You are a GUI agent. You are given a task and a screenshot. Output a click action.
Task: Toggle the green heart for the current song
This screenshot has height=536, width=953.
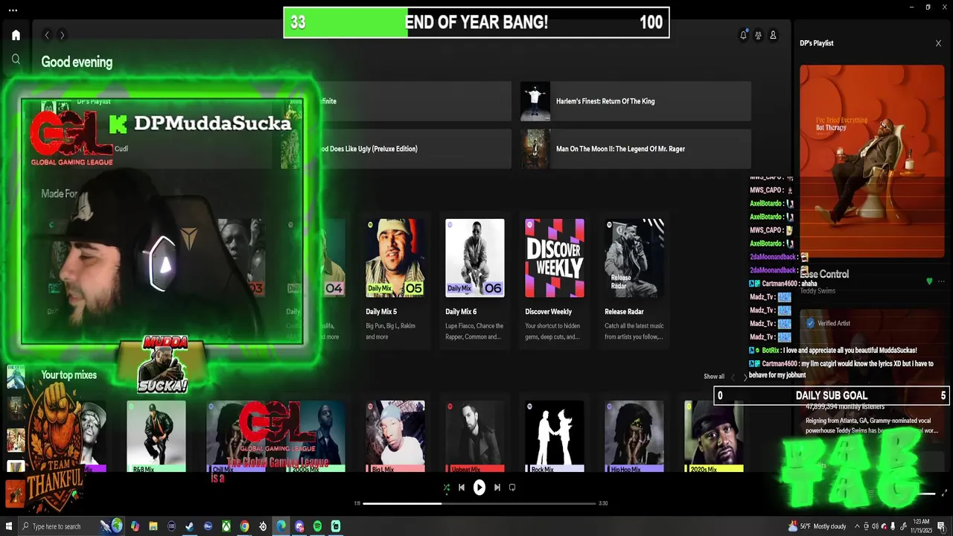(x=929, y=281)
